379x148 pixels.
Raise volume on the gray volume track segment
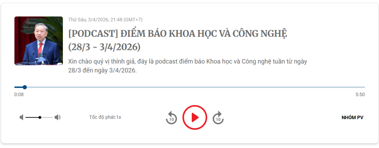tap(47, 118)
